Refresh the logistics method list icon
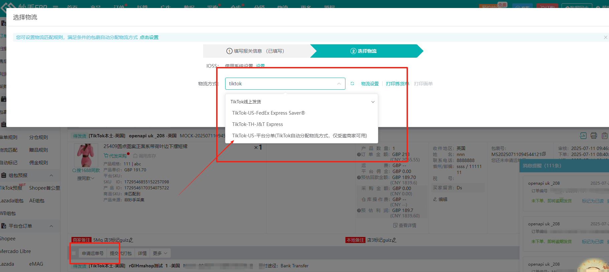This screenshot has width=609, height=272. click(352, 84)
